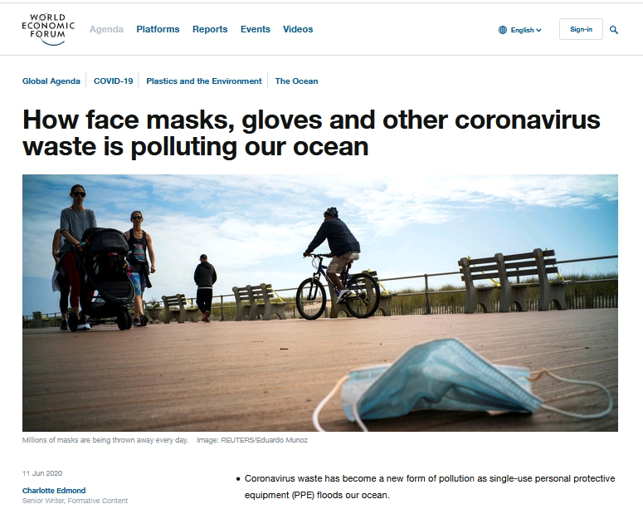Go to the Reports section

pos(210,29)
